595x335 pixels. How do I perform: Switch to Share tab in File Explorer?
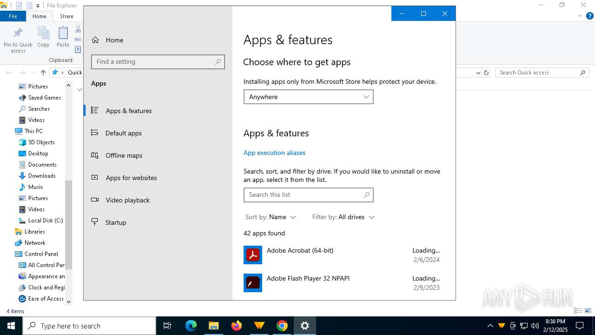66,16
